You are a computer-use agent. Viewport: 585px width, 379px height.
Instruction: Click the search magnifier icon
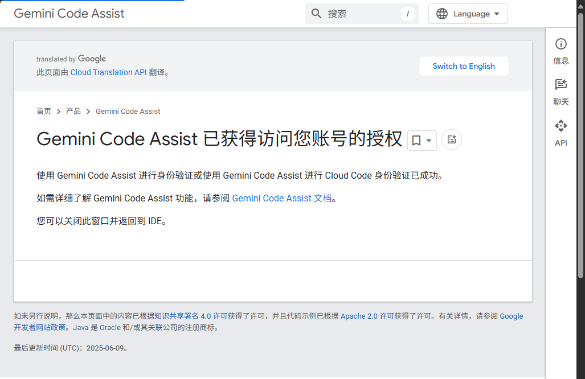pos(317,13)
